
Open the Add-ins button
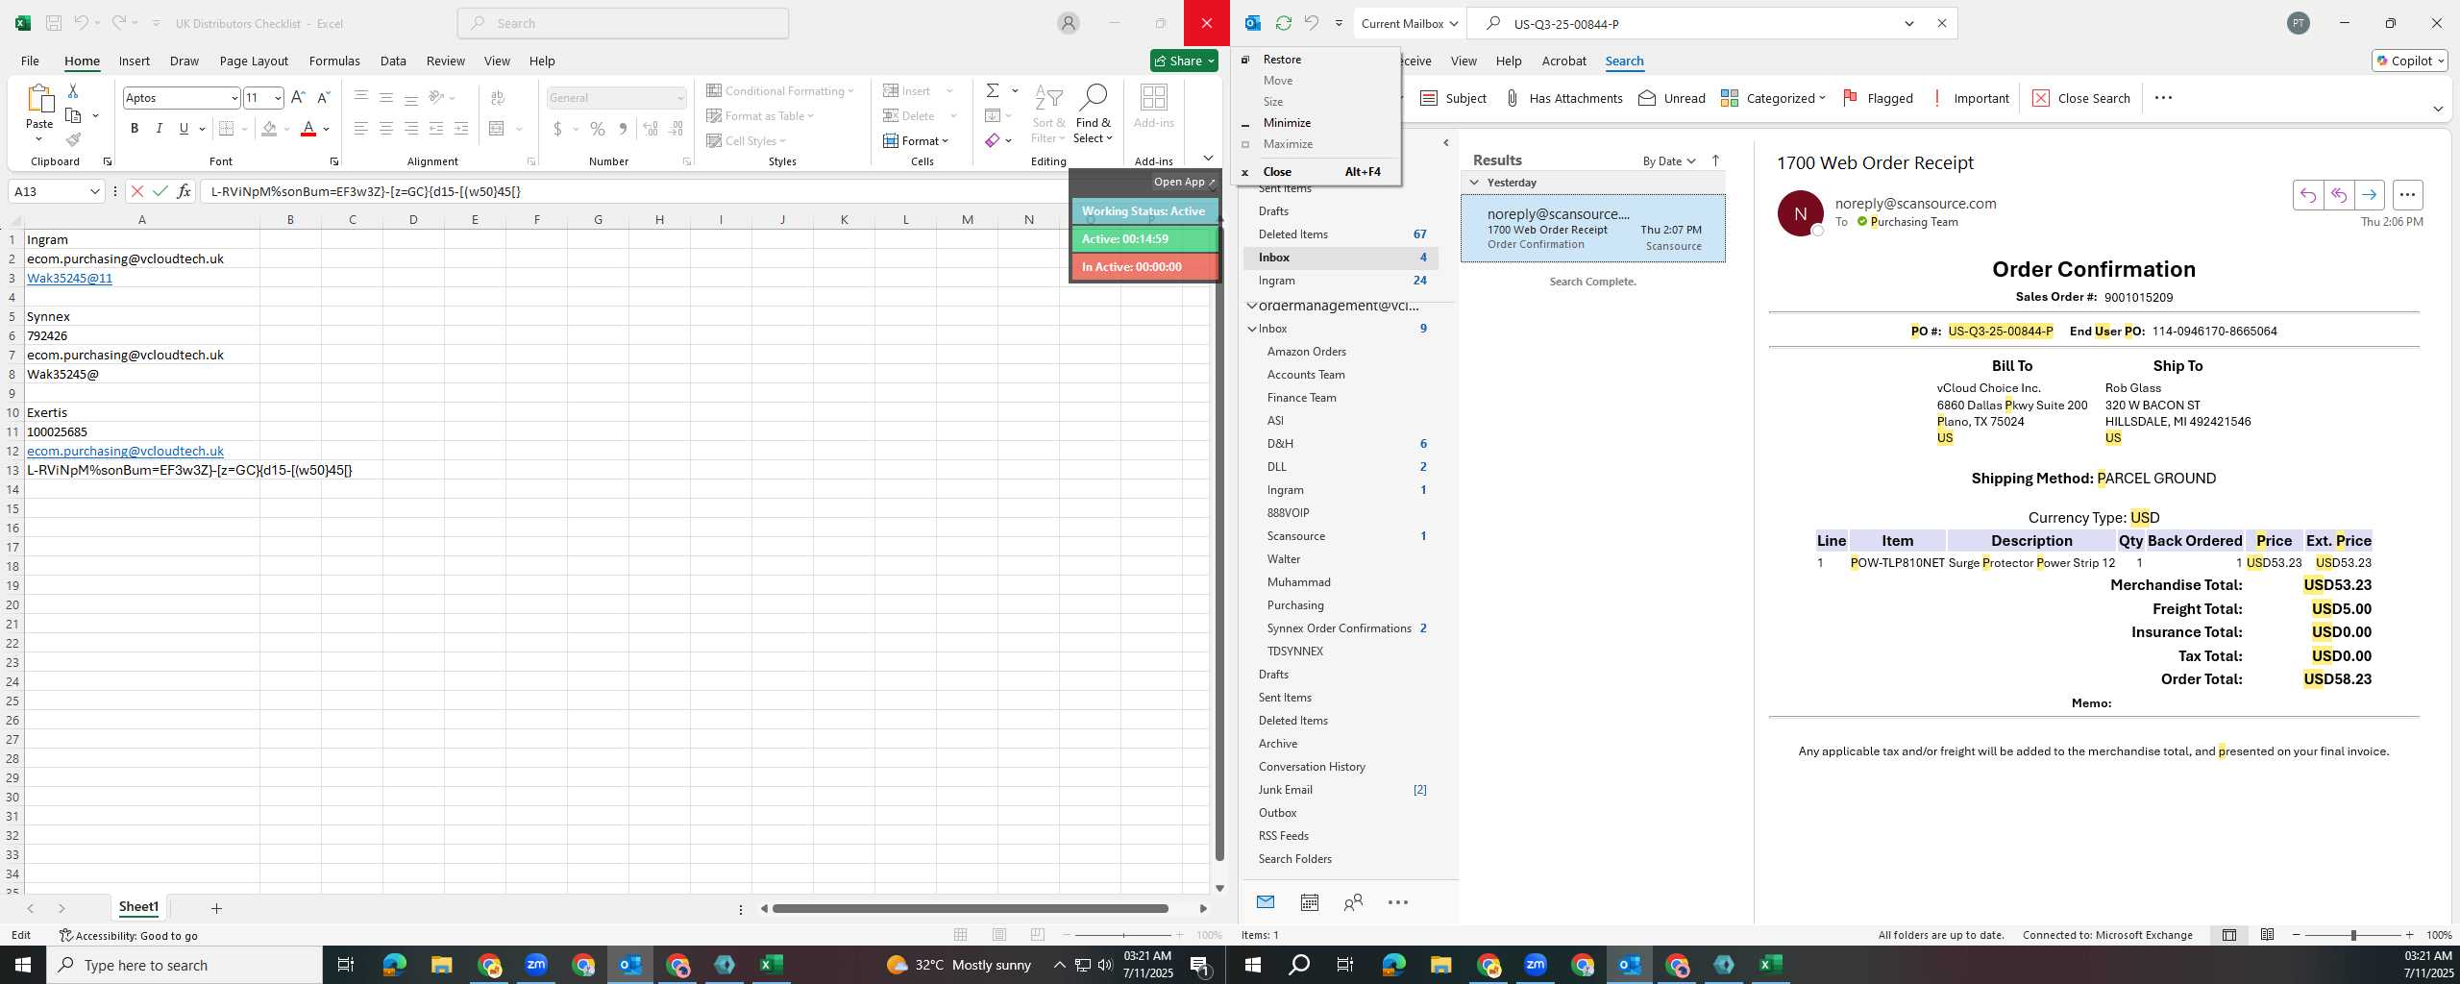pos(1153,106)
